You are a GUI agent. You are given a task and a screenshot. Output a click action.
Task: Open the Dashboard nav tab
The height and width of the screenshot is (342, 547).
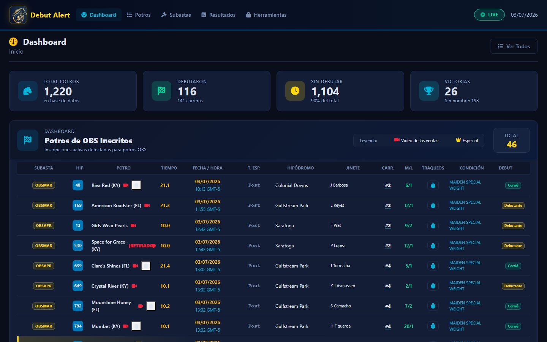[x=99, y=15]
